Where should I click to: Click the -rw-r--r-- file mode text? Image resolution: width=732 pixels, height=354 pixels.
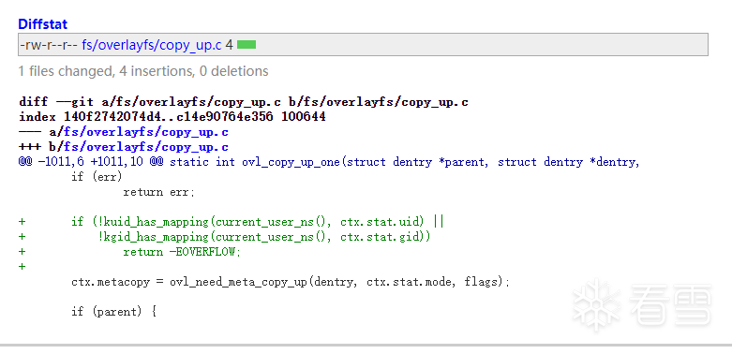[49, 45]
